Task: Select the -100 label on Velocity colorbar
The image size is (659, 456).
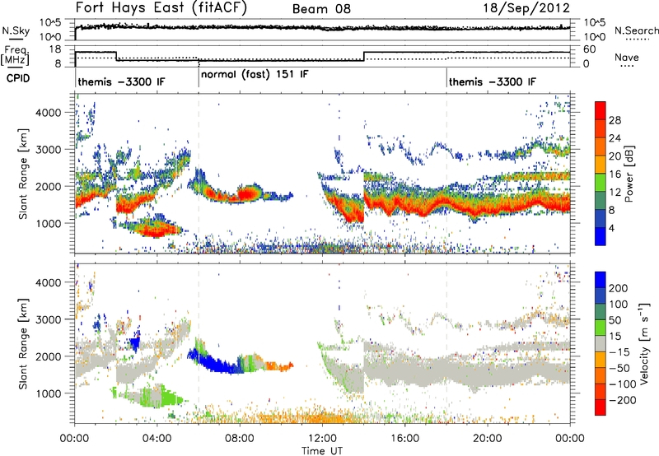Action: (622, 384)
